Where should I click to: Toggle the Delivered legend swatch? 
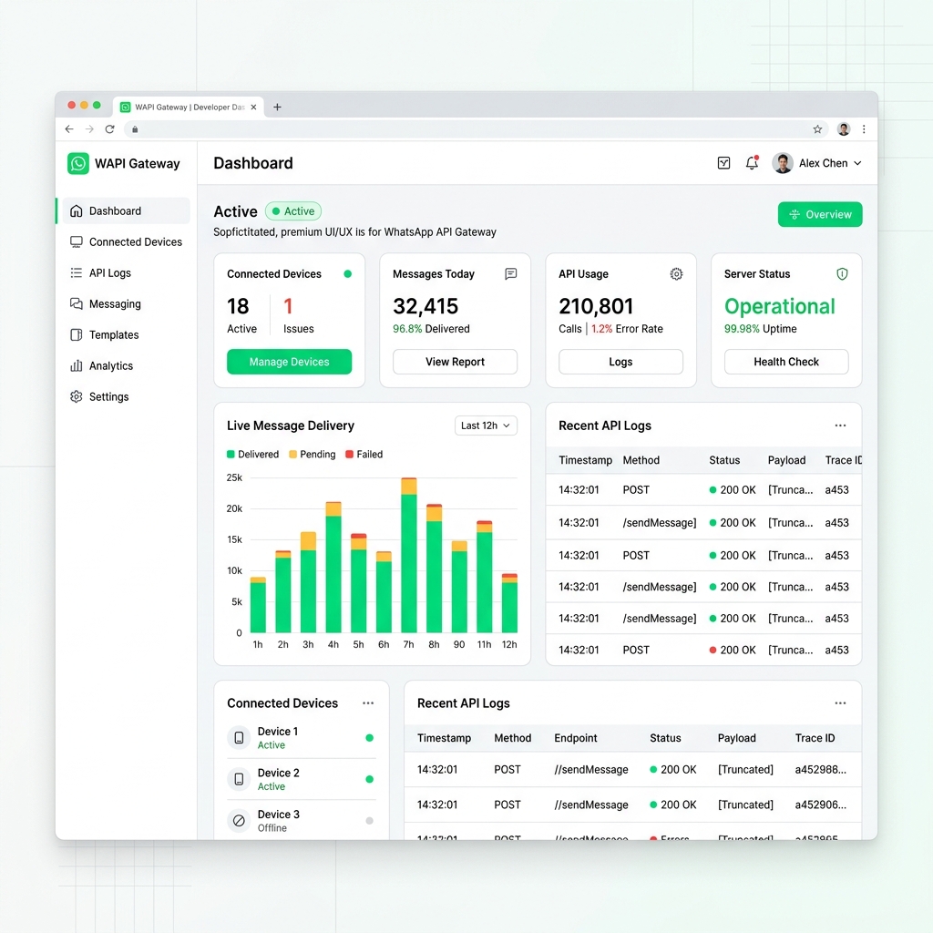pyautogui.click(x=231, y=454)
